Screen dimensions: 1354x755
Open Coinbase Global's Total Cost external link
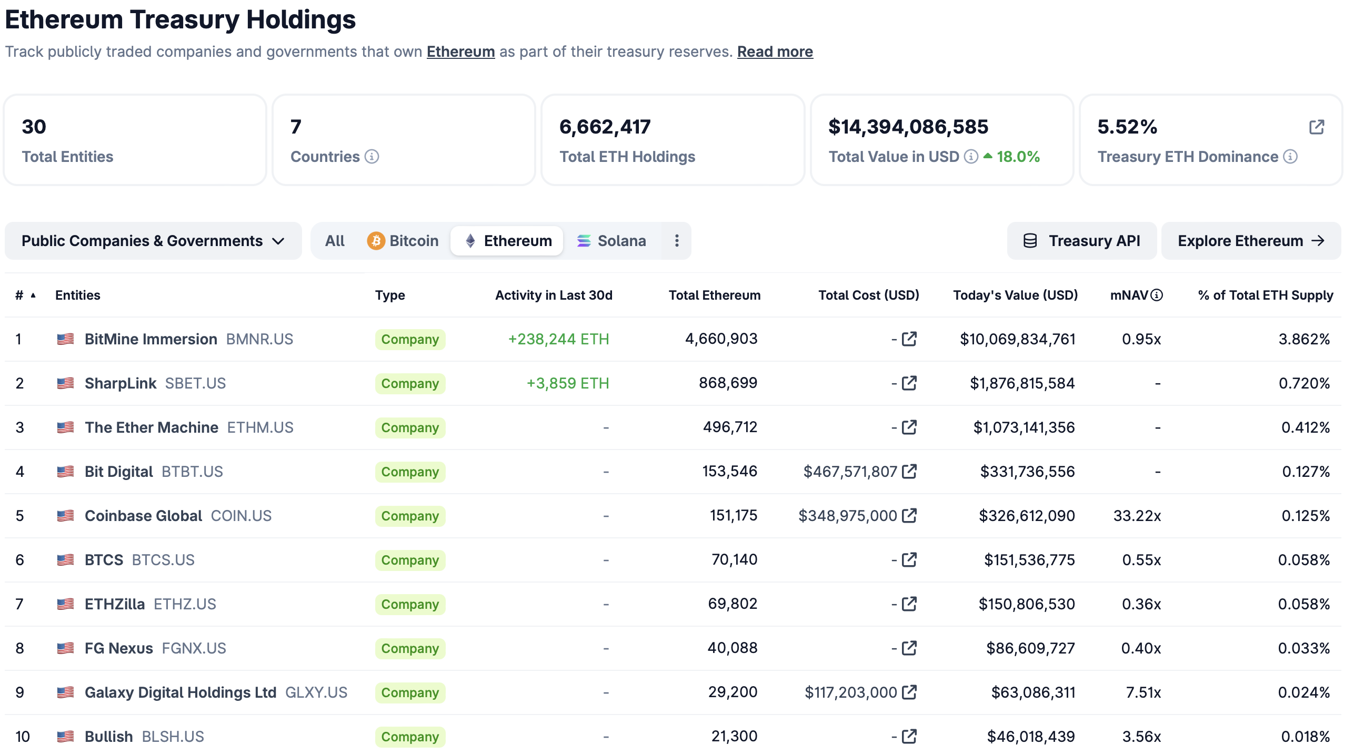tap(908, 515)
